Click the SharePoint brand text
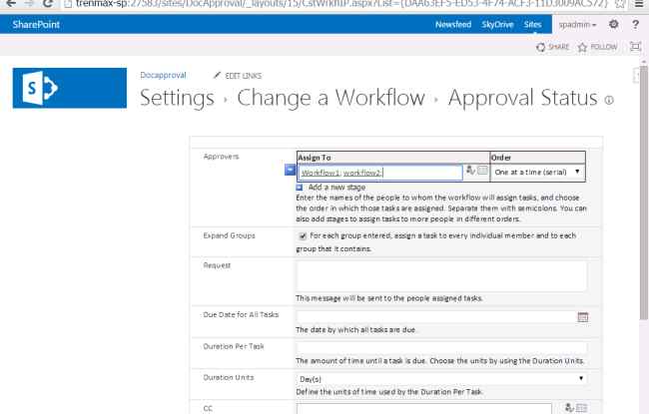This screenshot has height=414, width=649. click(36, 24)
